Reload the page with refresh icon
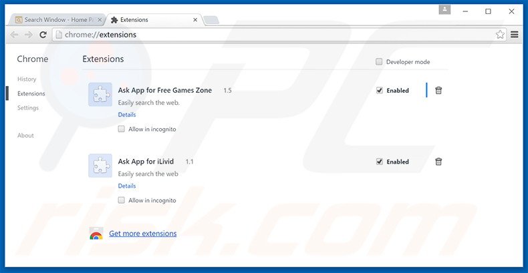 pos(43,35)
